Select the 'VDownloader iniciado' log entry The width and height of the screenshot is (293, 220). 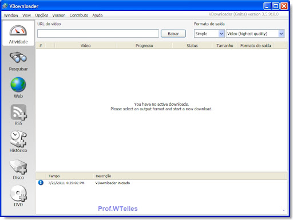[113, 183]
